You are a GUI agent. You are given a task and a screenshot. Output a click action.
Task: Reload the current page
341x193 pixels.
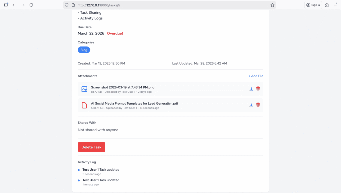(x=31, y=5)
